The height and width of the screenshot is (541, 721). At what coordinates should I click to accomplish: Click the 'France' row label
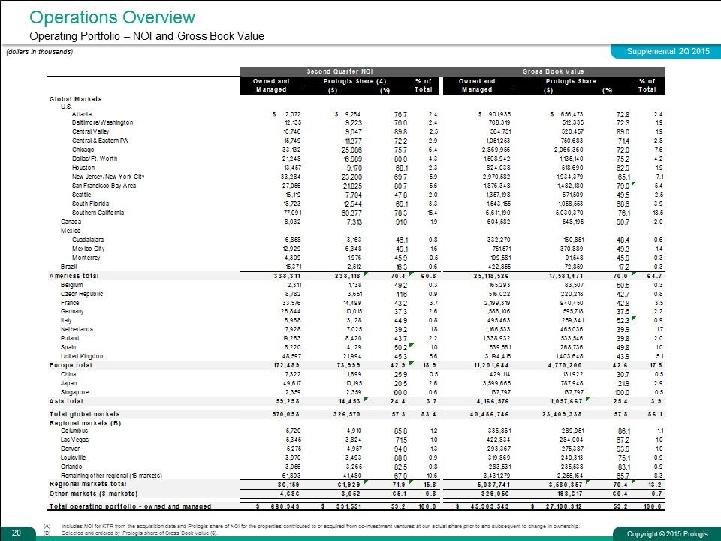point(70,303)
